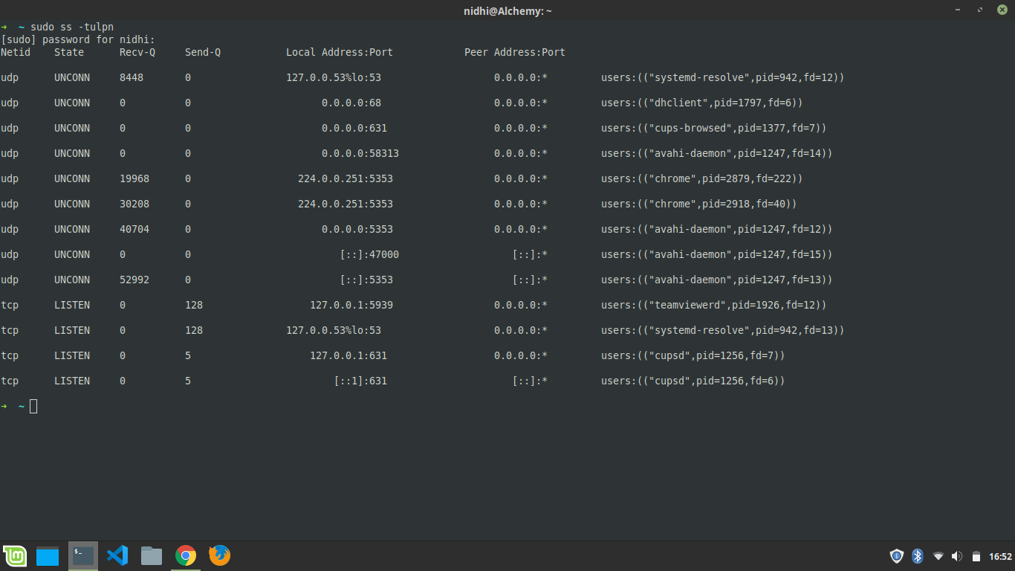The width and height of the screenshot is (1015, 571).
Task: Minimize the terminal window
Action: pos(958,10)
